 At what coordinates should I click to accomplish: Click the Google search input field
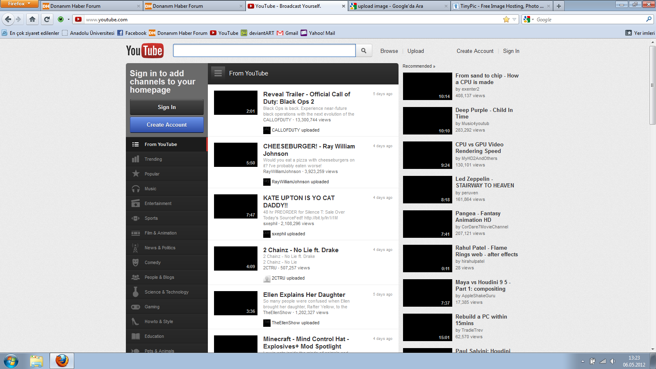[590, 19]
